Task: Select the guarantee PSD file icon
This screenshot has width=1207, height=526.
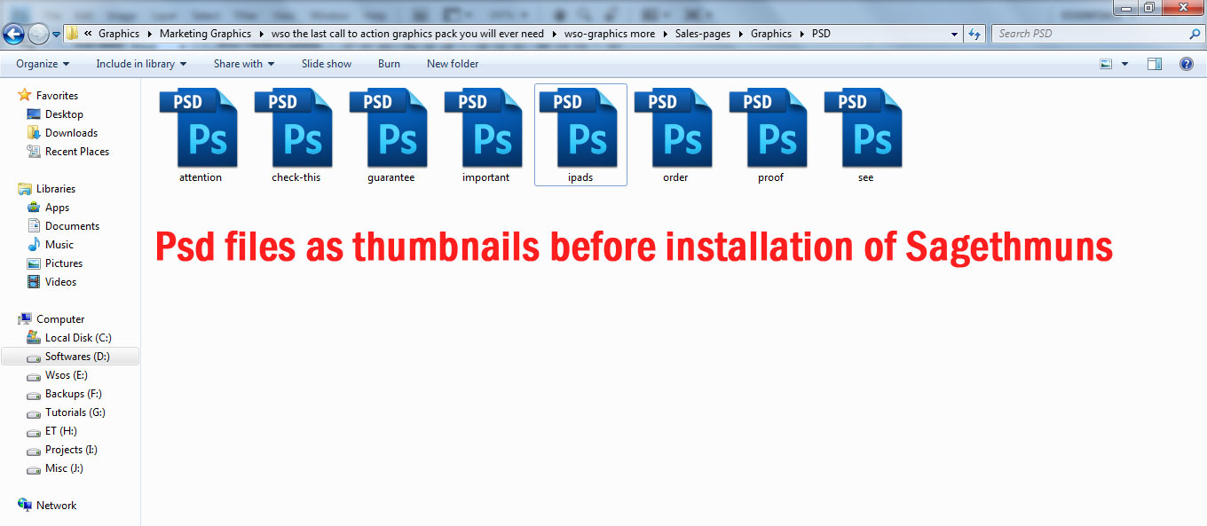Action: coord(390,128)
